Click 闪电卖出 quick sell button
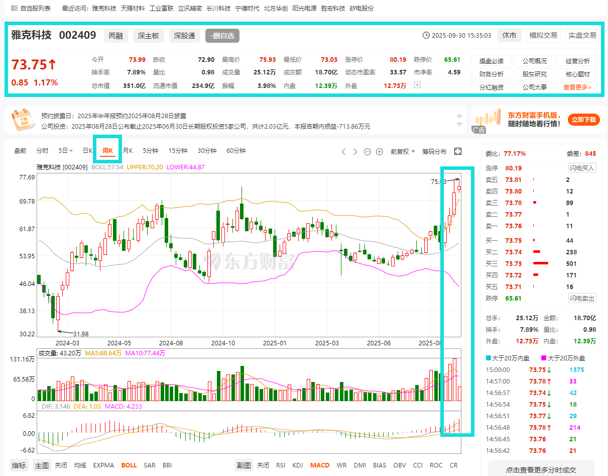Screen dimensions: 608x476 (582, 298)
